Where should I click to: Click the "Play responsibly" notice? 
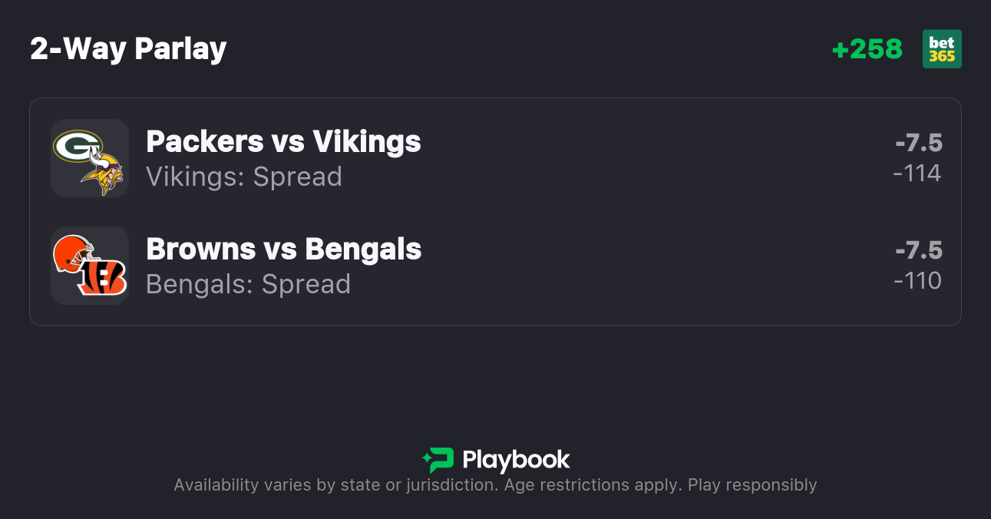752,485
